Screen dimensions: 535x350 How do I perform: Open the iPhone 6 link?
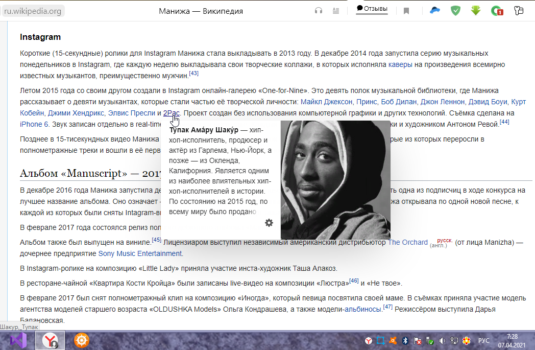[x=34, y=124]
